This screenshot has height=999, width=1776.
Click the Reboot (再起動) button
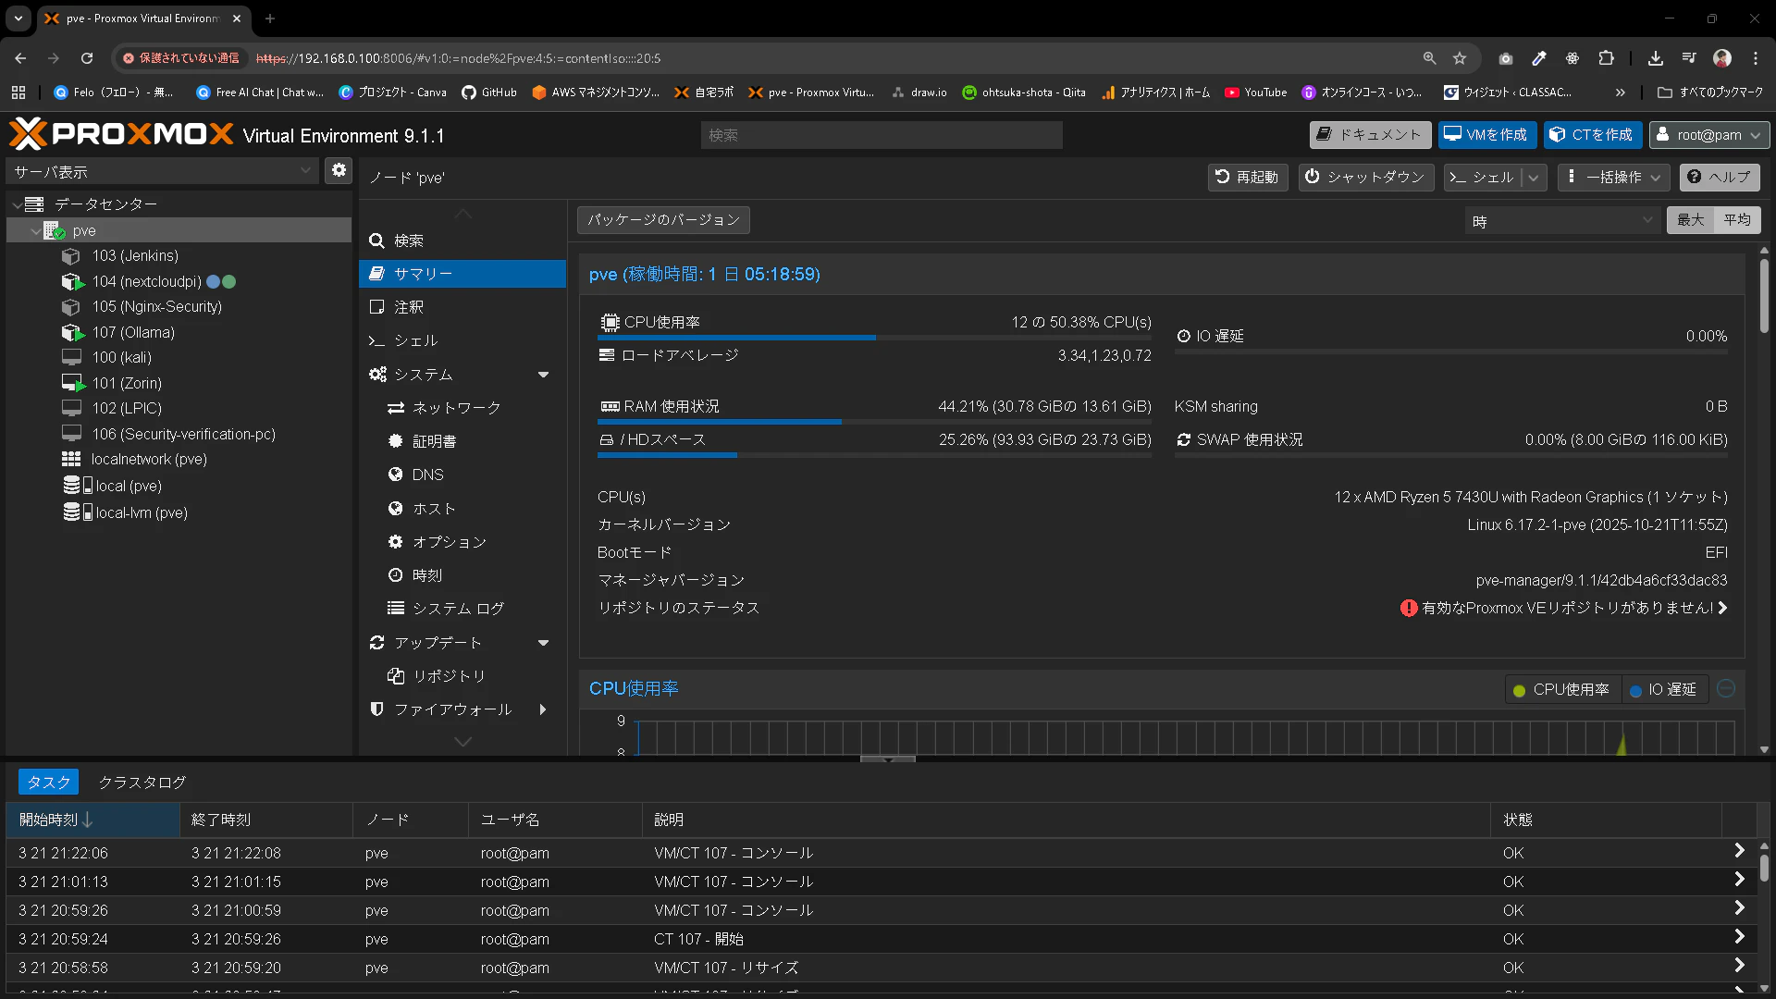tap(1247, 177)
